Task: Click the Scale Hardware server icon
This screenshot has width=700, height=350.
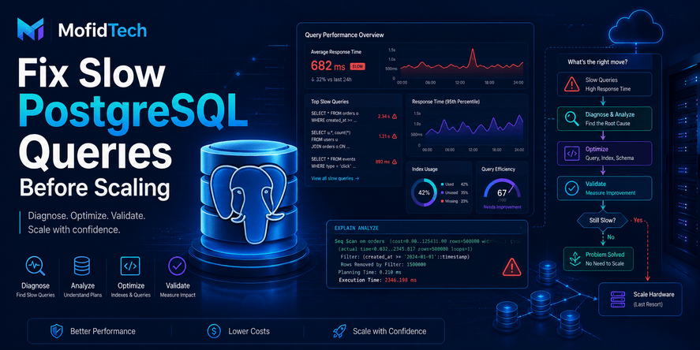Action: click(618, 300)
